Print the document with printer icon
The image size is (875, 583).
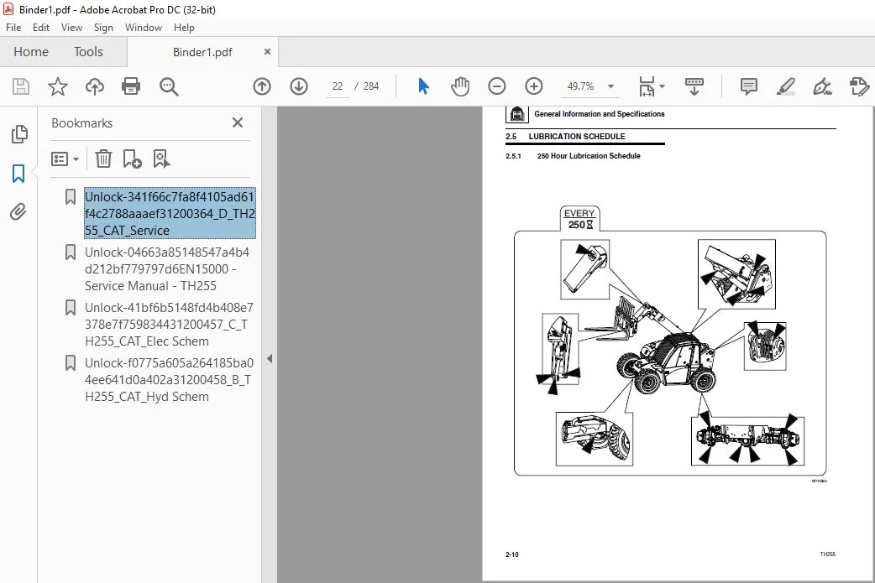click(131, 86)
